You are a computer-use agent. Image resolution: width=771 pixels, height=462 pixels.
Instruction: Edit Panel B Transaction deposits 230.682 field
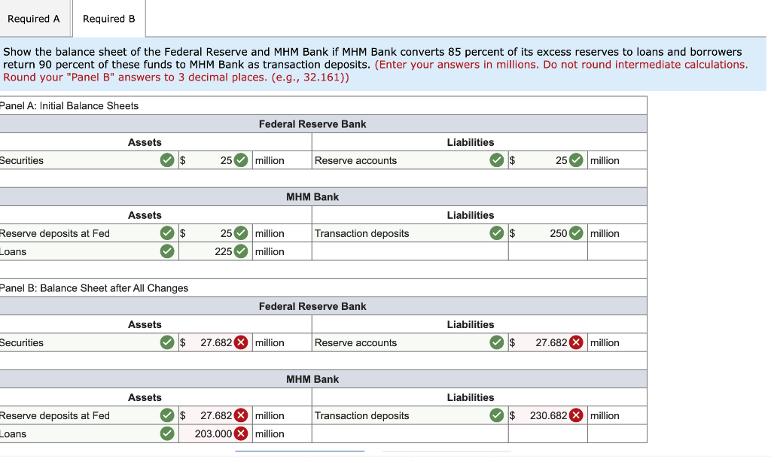point(548,415)
